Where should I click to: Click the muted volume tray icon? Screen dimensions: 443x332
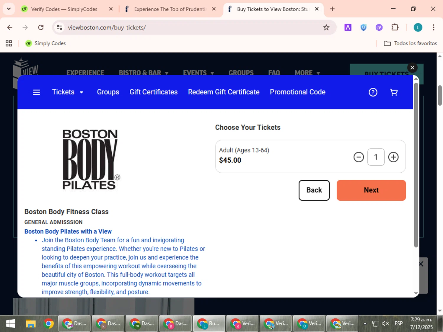coord(385,323)
